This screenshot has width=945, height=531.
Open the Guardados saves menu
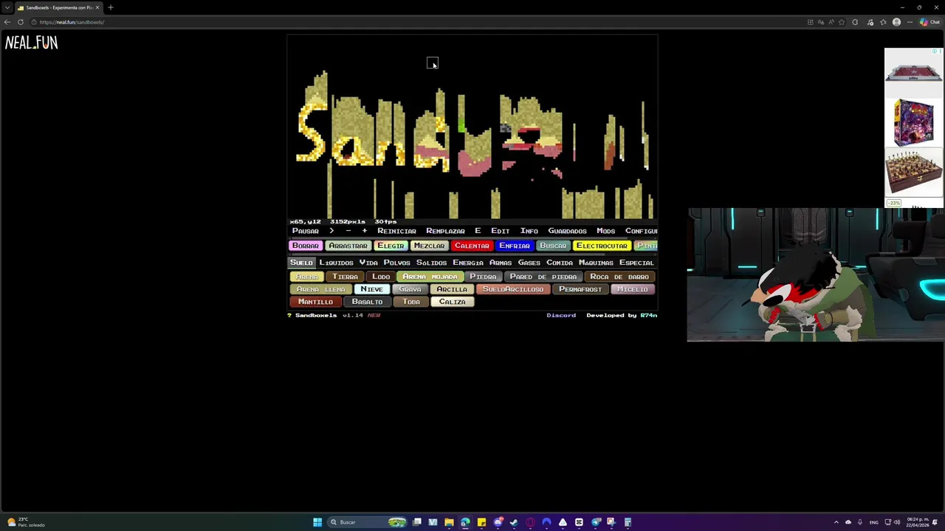click(567, 231)
